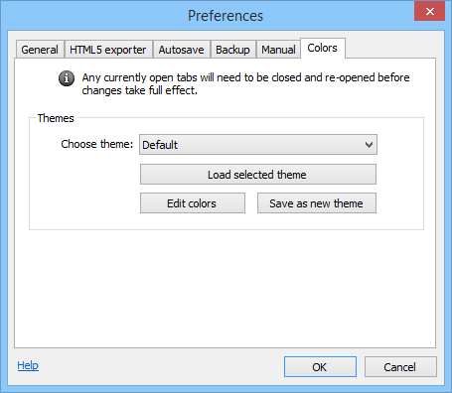This screenshot has width=452, height=393.
Task: Open the HTML5 exporter tab
Action: click(108, 50)
